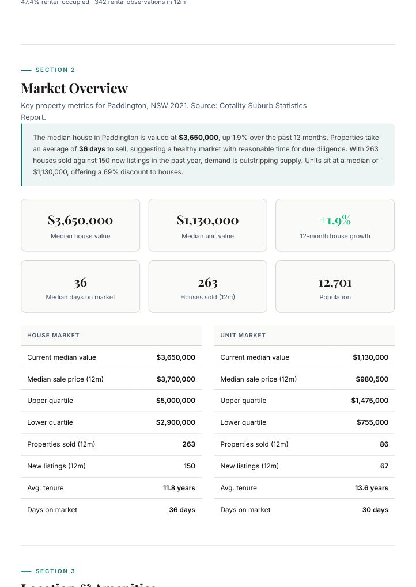
Task: Click the SECTION 2 label
Action: (x=55, y=70)
